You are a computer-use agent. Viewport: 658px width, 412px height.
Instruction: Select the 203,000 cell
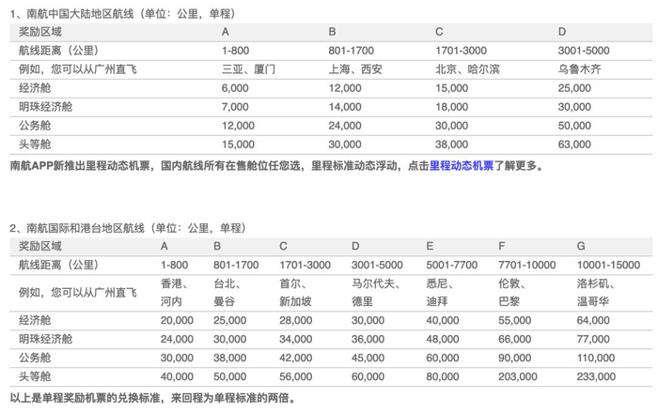click(517, 376)
